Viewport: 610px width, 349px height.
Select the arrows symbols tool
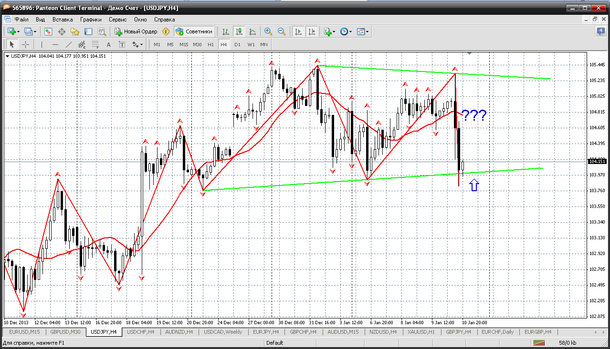(x=135, y=44)
